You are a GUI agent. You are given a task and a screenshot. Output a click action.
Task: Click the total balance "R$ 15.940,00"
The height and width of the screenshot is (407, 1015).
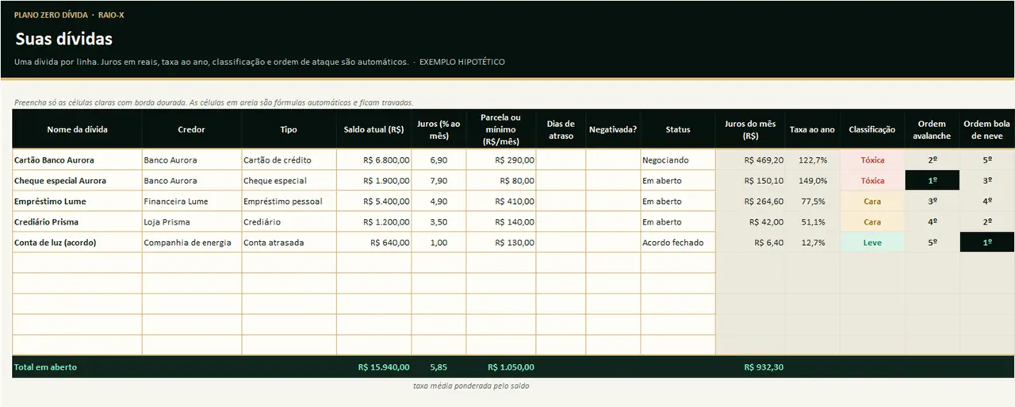pyautogui.click(x=384, y=367)
